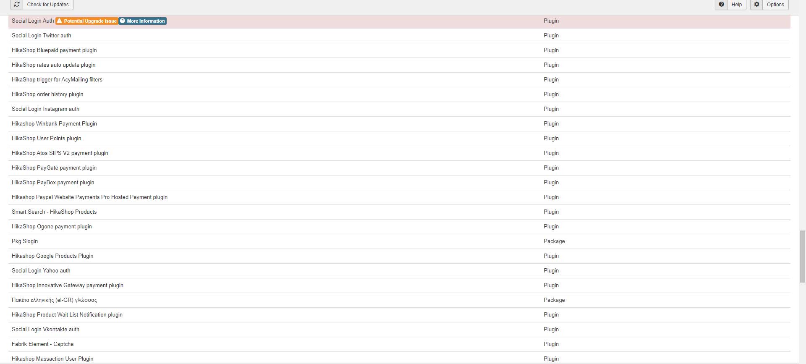The height and width of the screenshot is (364, 806).
Task: Click Plugin type of Social Login Auth row
Action: coord(551,21)
